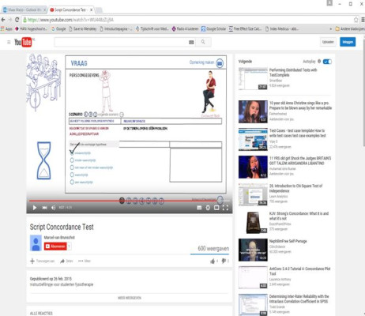Switch to the Outlook browser tab
This screenshot has height=316, width=365.
(x=24, y=10)
